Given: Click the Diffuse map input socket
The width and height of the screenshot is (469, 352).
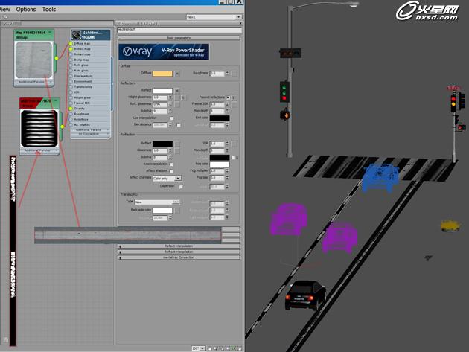Looking at the screenshot, I should 71,44.
